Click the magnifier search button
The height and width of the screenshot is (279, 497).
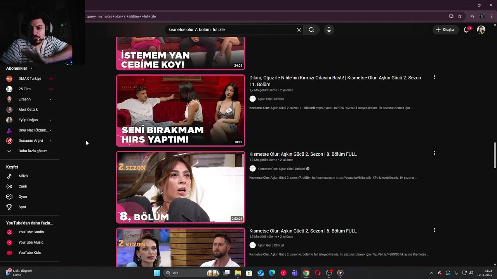tap(311, 30)
